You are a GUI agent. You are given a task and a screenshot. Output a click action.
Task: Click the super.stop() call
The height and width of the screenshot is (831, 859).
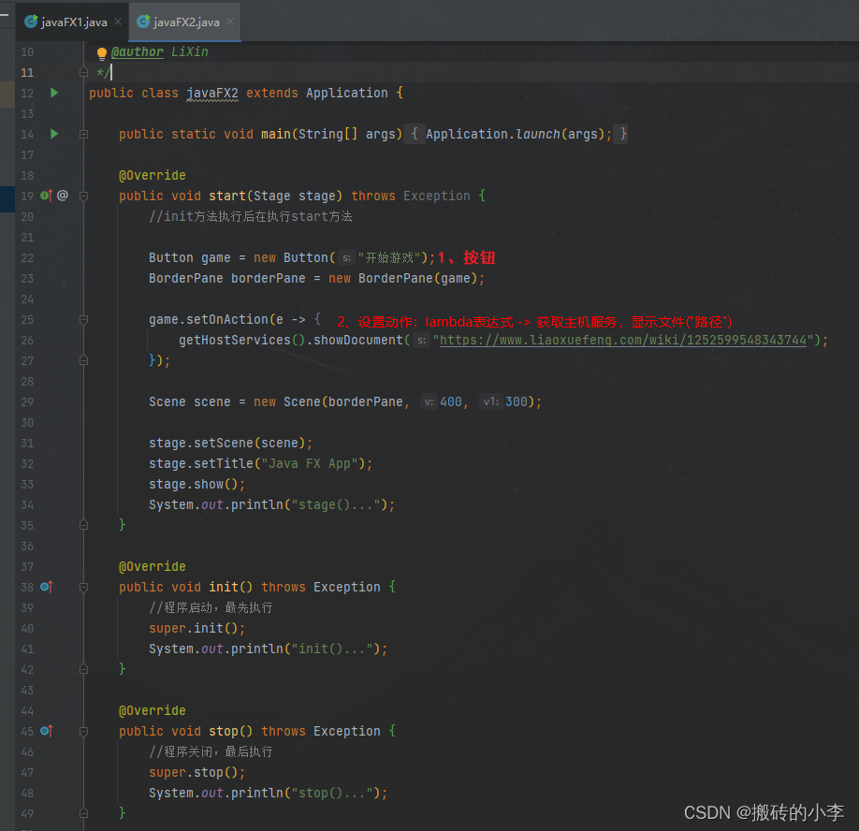click(194, 772)
